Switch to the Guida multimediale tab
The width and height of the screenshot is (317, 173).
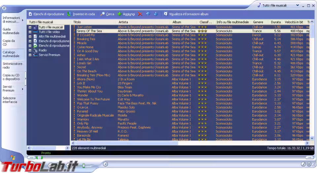[11, 31]
